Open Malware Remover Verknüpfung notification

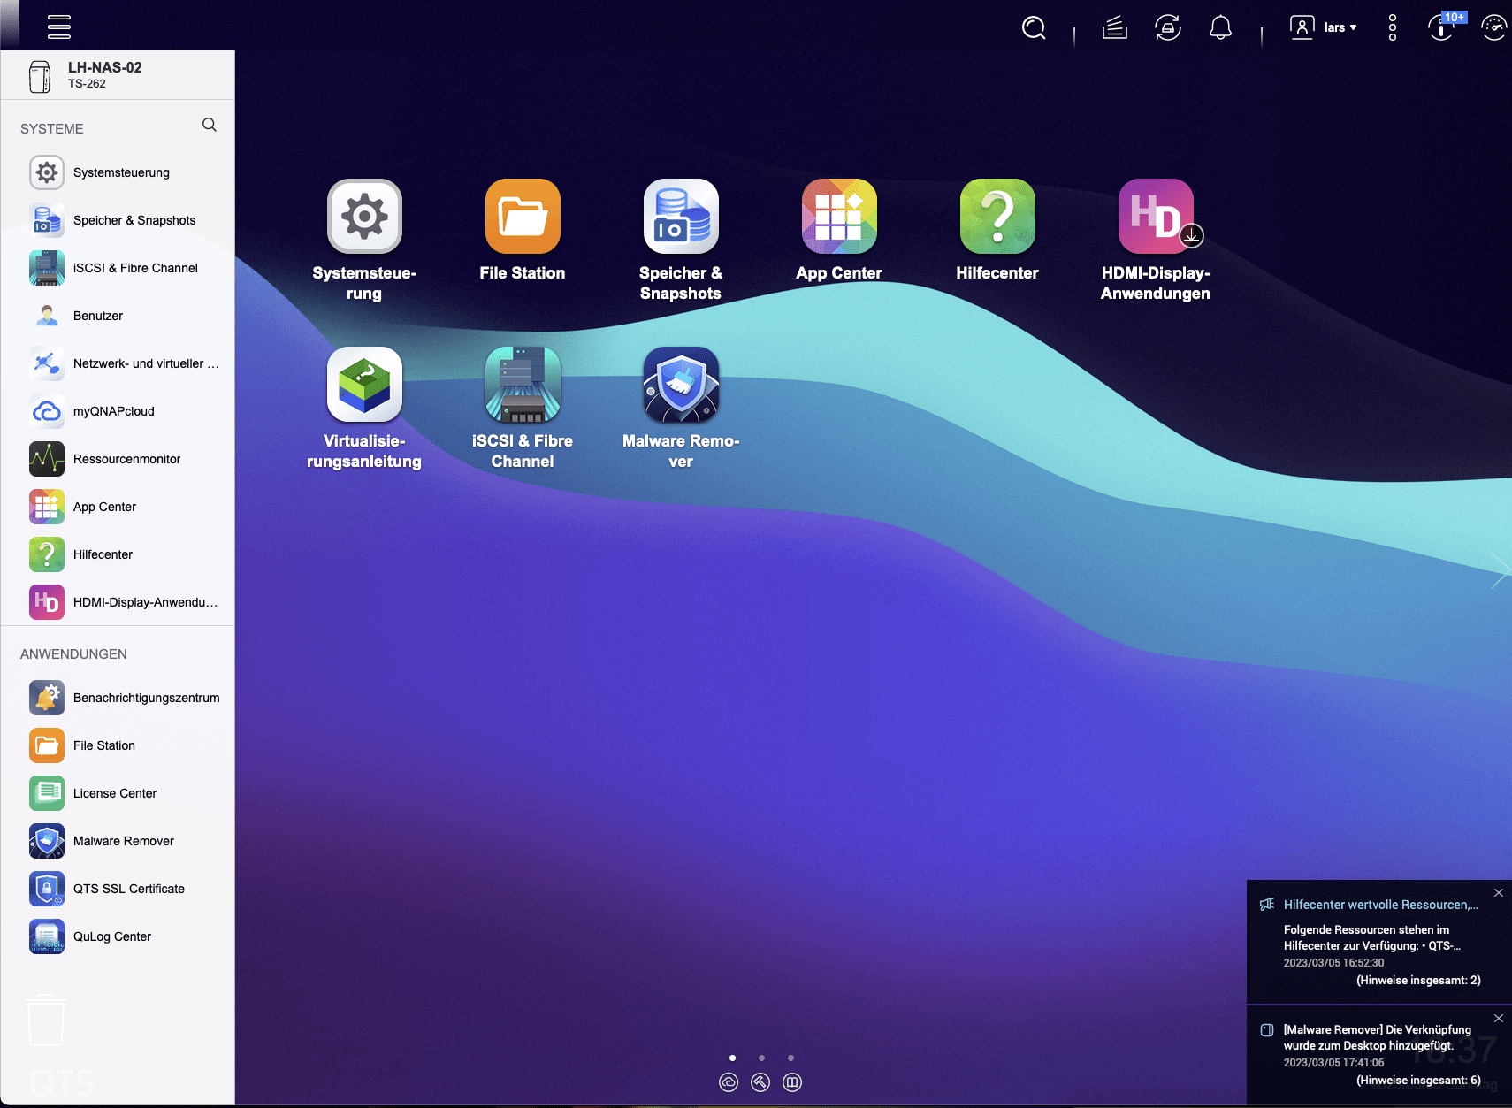(x=1378, y=1055)
